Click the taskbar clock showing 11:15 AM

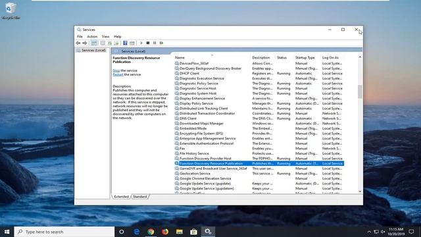396,232
